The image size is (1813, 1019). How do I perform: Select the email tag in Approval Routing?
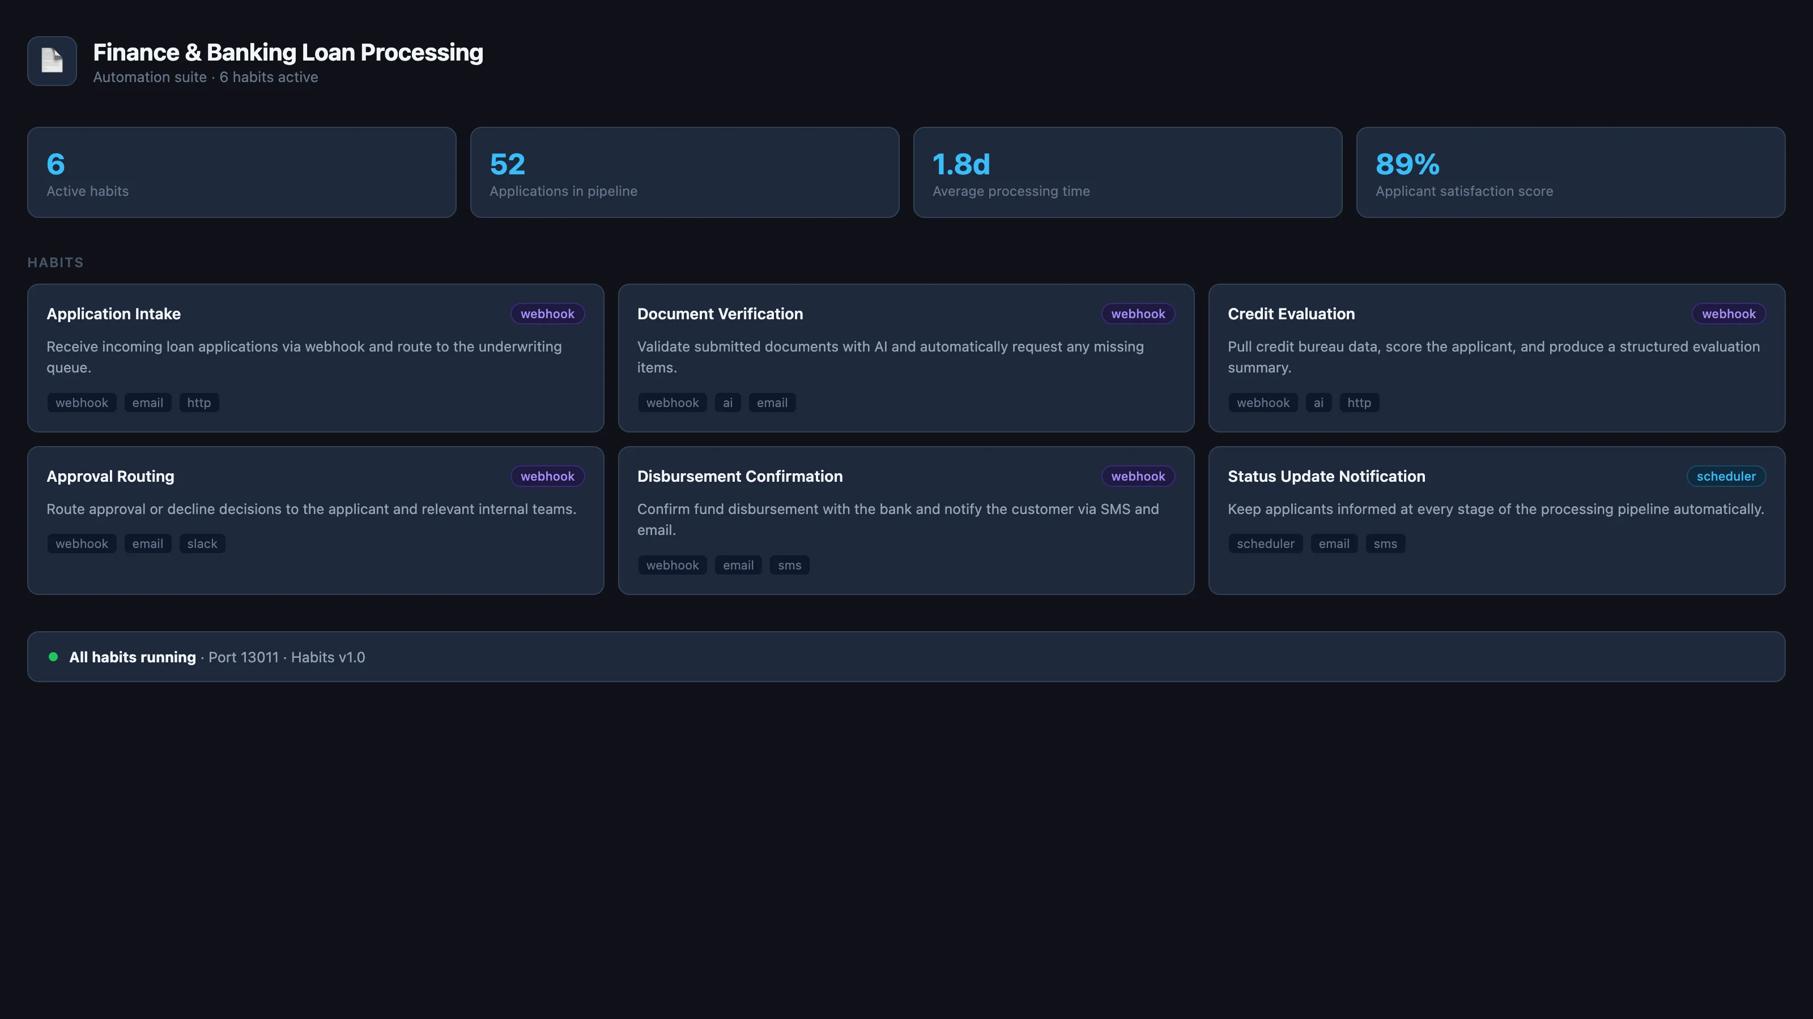(x=148, y=543)
